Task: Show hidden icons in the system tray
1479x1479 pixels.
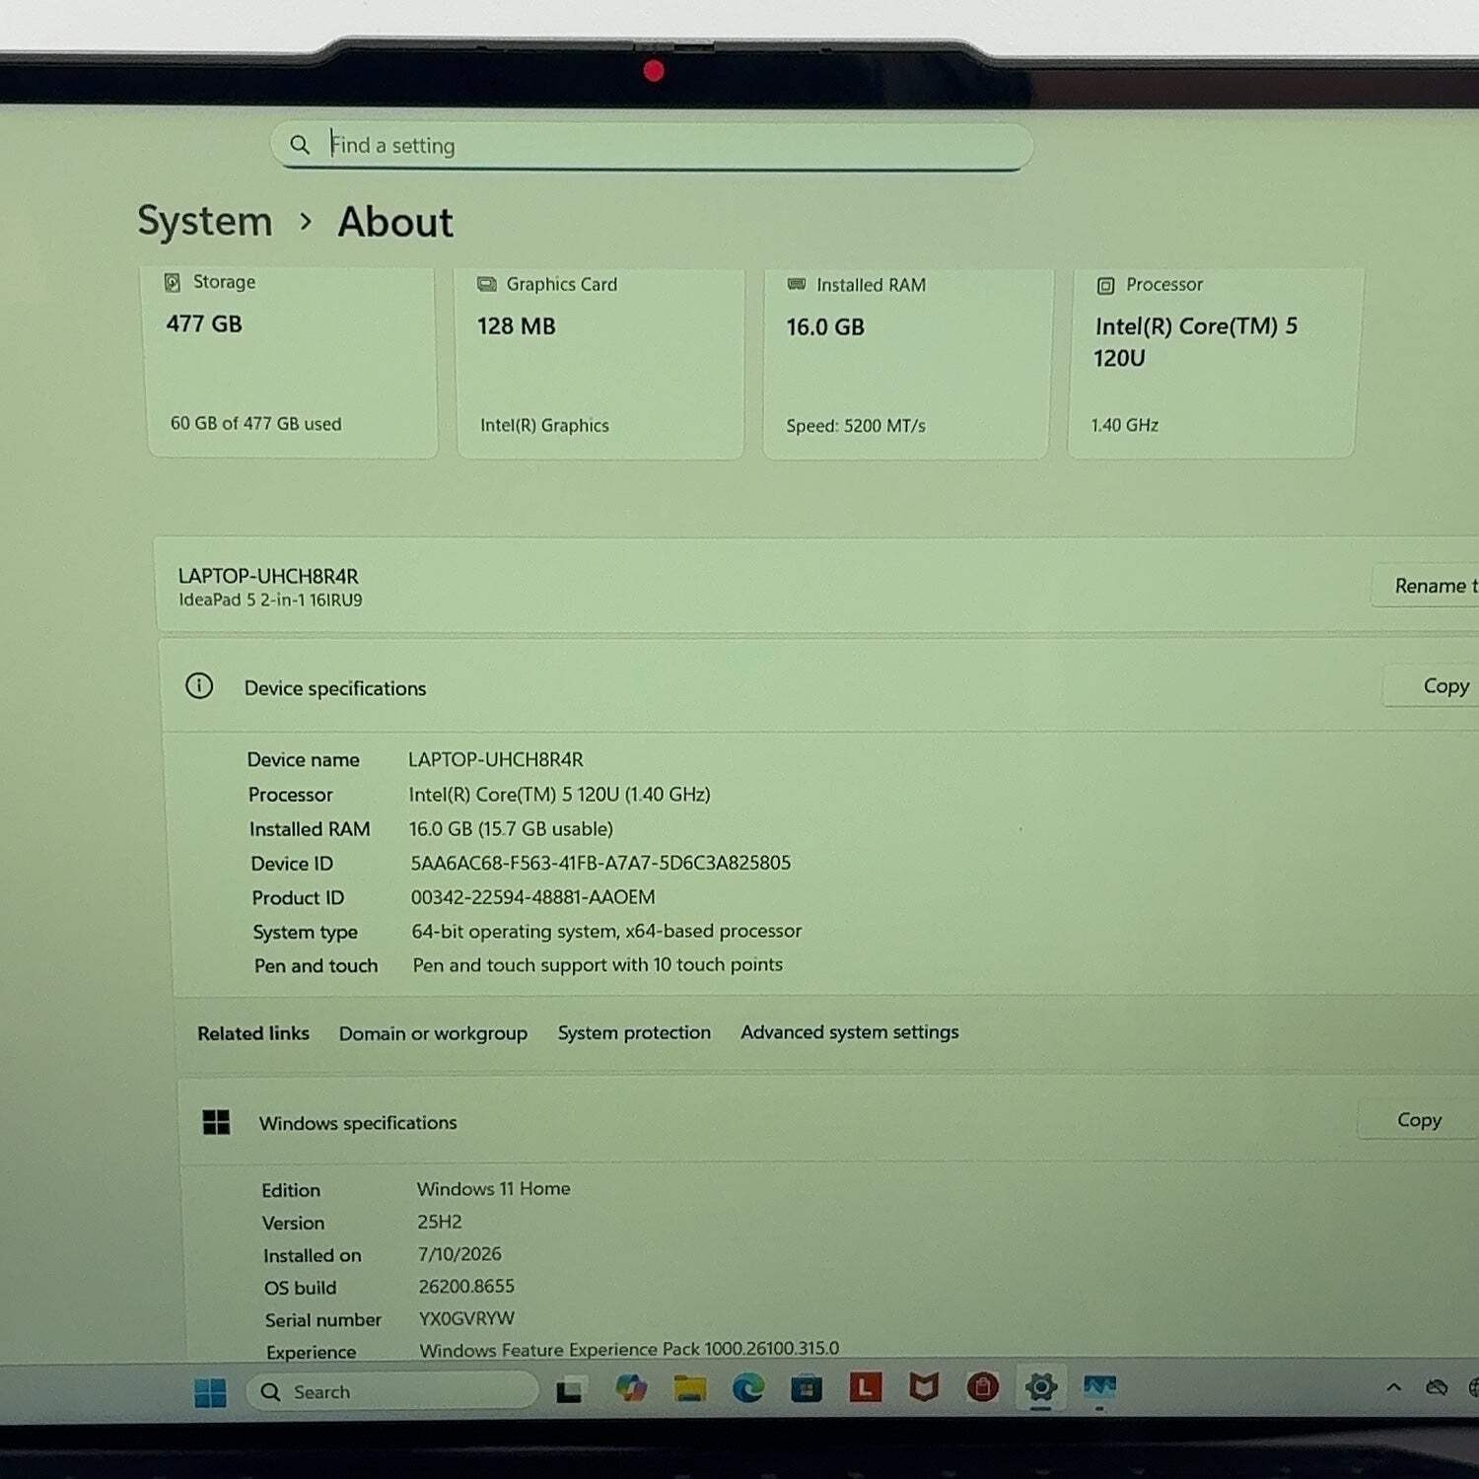Action: 1393,1387
